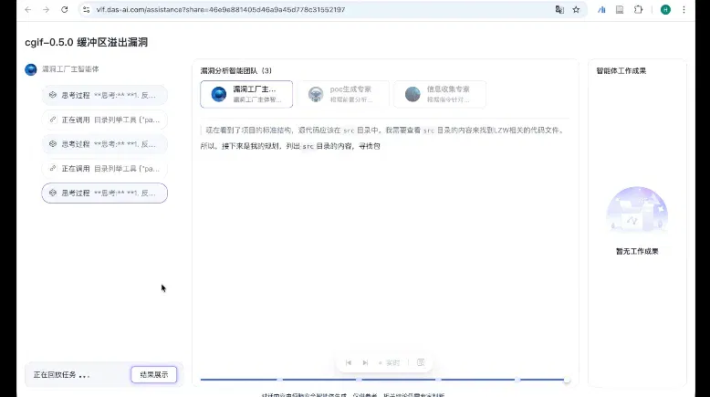Open the second 思考过程 step
Screen dimensions: 710x397
(105, 144)
